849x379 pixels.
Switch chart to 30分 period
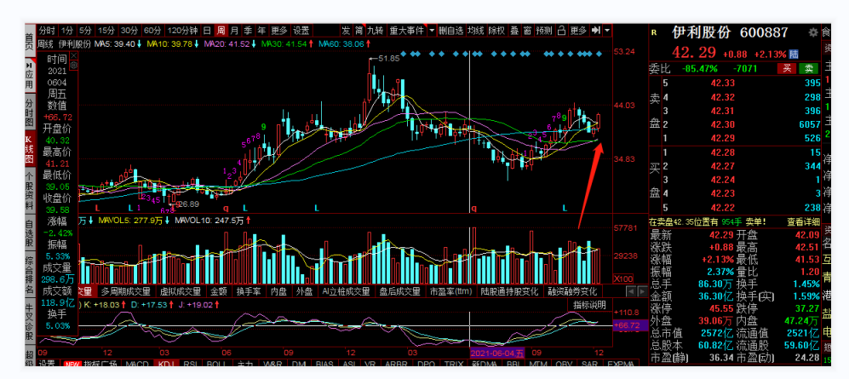coord(130,31)
